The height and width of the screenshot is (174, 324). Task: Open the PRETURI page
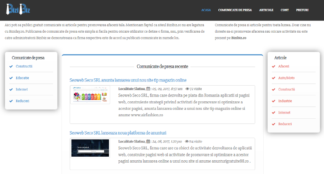pos(302,10)
